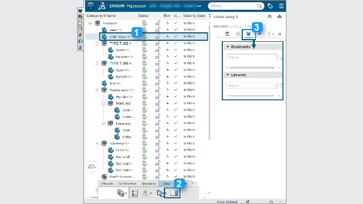
Task: Collapse the Libraries section
Action: point(227,75)
